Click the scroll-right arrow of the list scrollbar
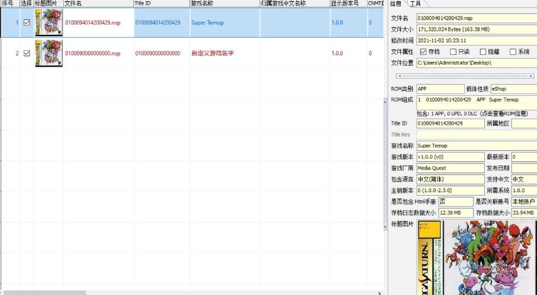537x295 pixels. pos(380,293)
